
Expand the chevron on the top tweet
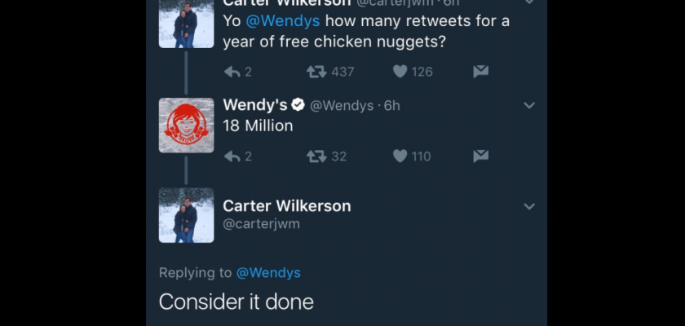point(529,2)
